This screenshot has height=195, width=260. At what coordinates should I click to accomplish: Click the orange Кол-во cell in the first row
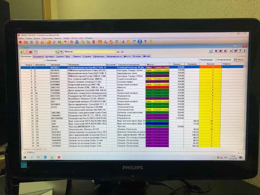click(x=210, y=67)
